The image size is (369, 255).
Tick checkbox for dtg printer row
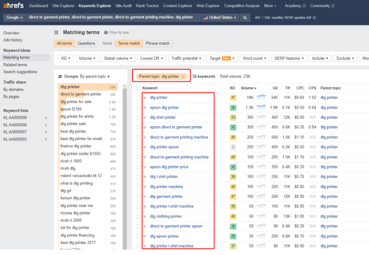(x=138, y=97)
